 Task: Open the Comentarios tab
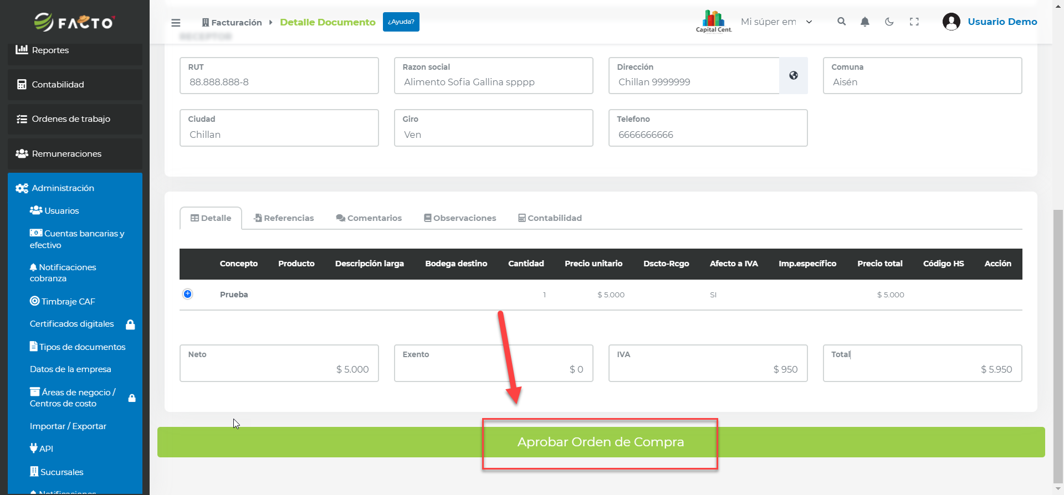point(369,218)
